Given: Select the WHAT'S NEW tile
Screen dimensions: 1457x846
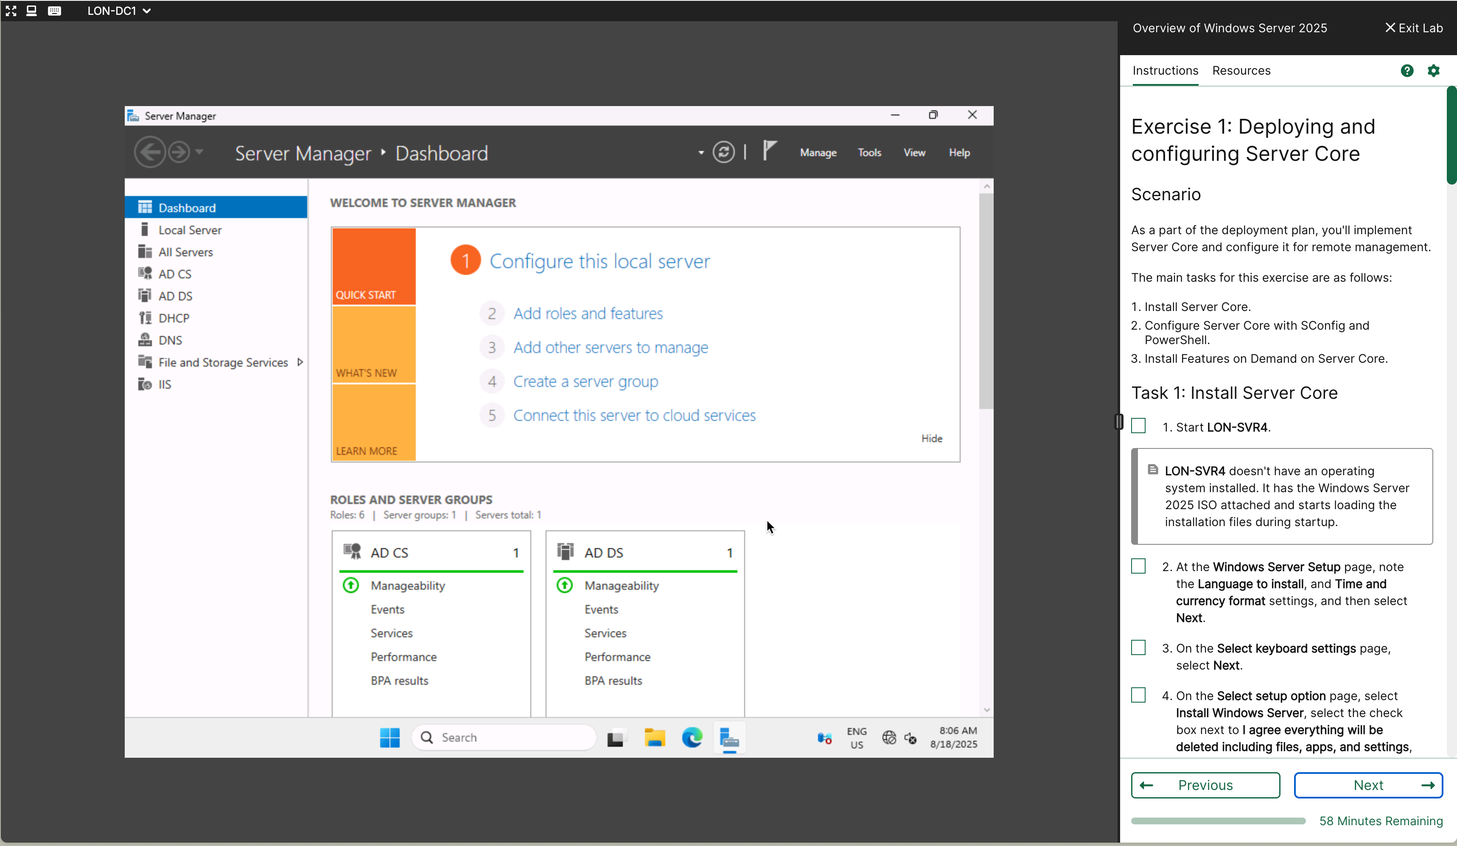Looking at the screenshot, I should click(x=373, y=344).
